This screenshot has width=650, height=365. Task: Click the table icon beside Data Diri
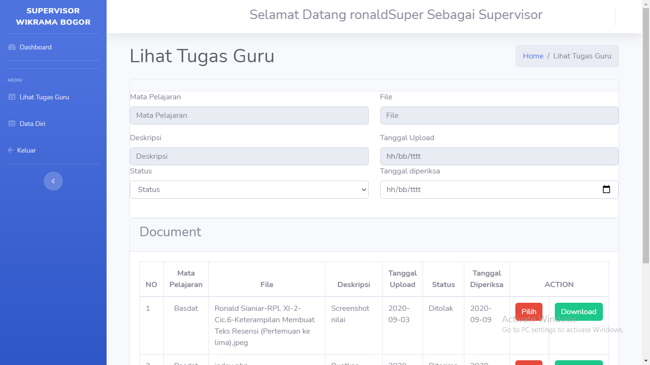(x=12, y=124)
